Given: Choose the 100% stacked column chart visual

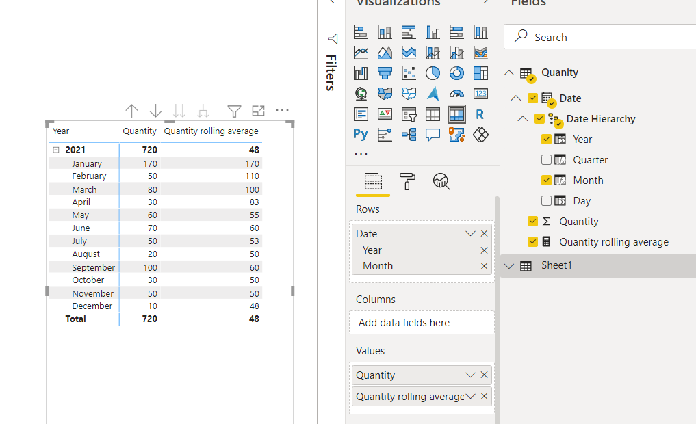Looking at the screenshot, I should (x=480, y=32).
